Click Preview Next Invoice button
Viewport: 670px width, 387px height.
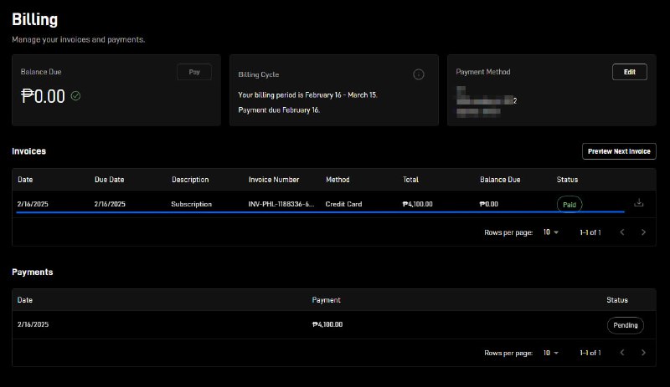(x=619, y=151)
